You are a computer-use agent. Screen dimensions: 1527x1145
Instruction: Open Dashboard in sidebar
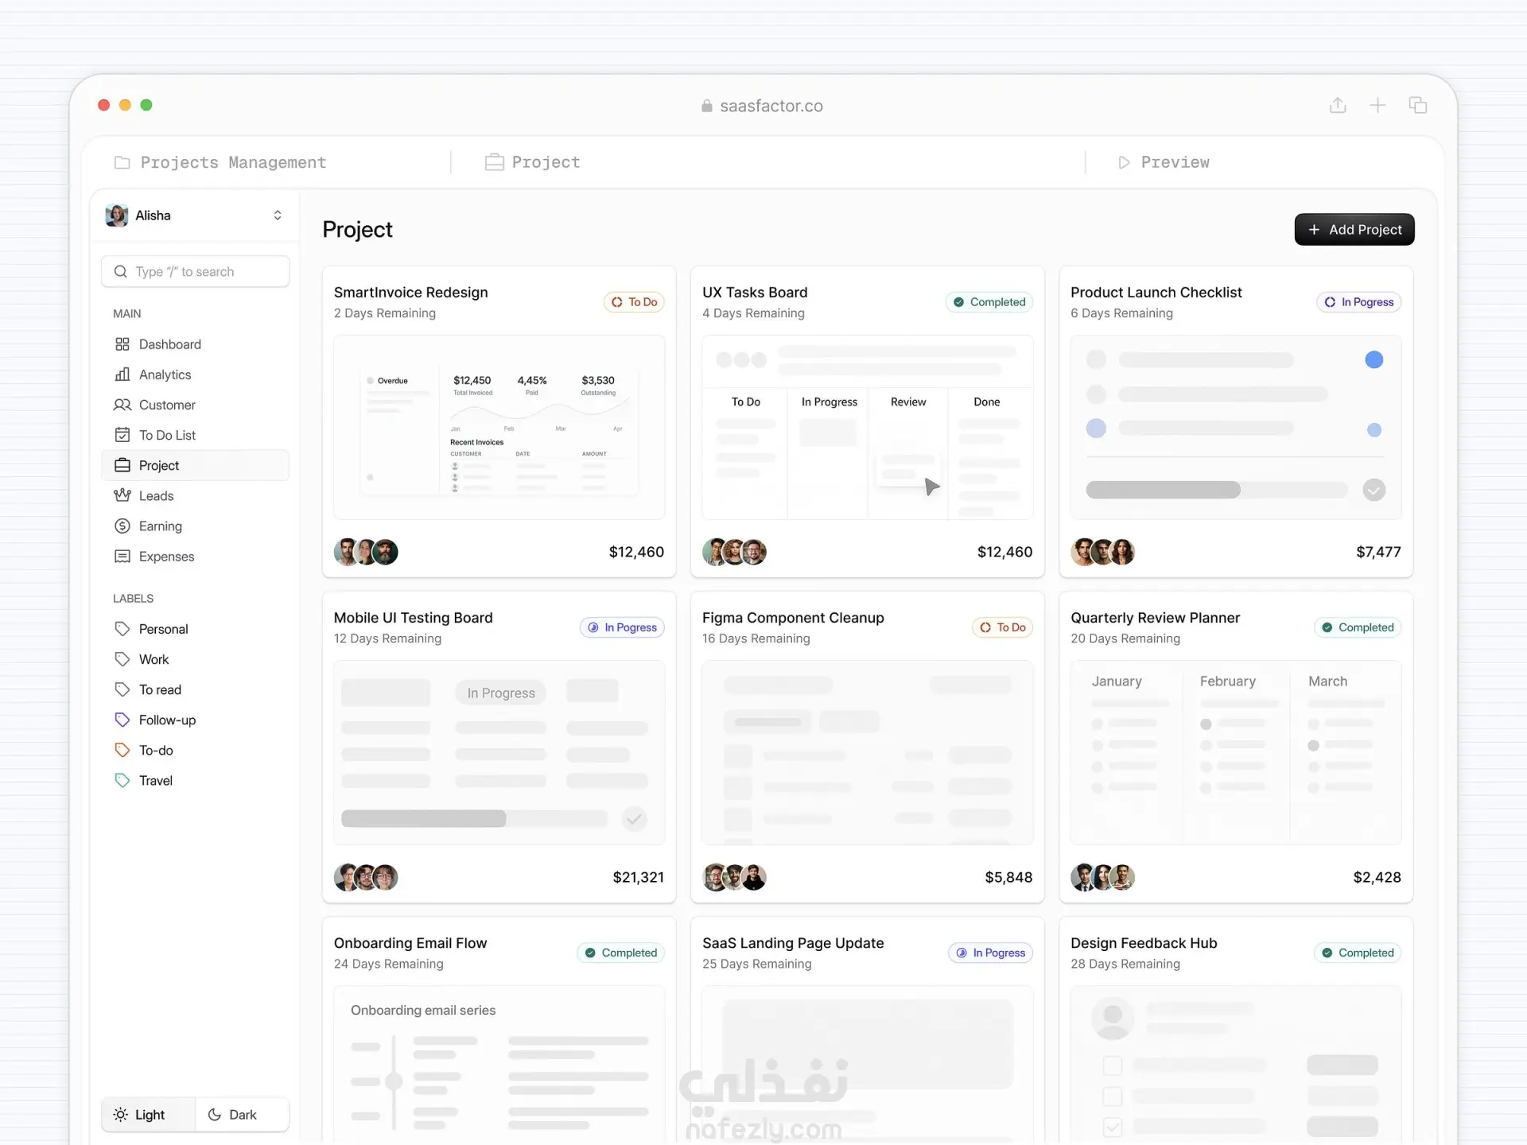(x=196, y=344)
